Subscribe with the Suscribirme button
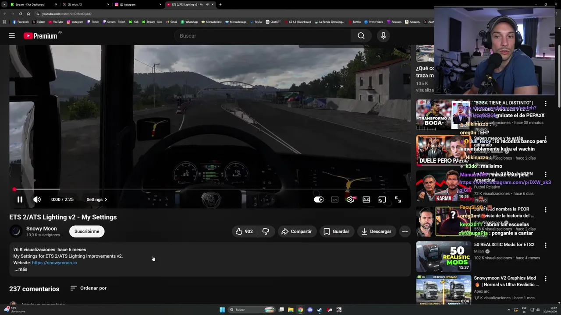561x315 pixels. 87,231
